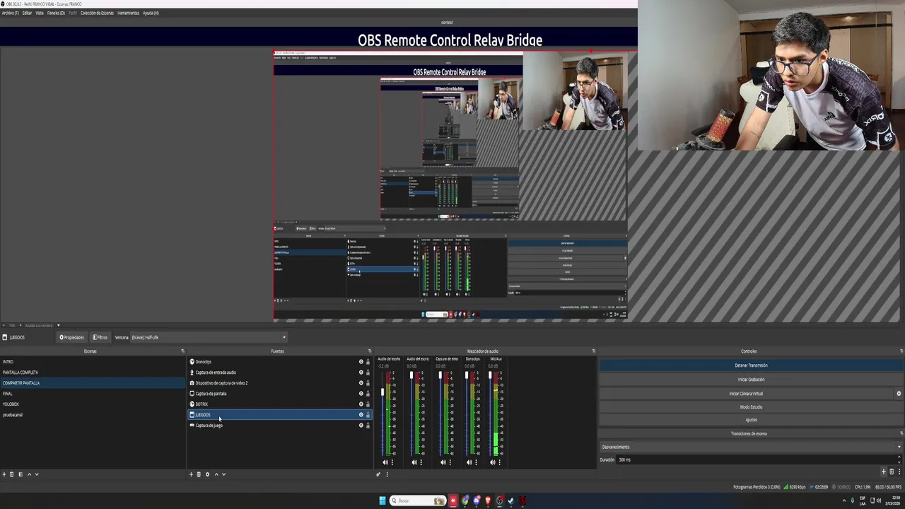Click Iniciar Grabación button

click(x=751, y=380)
